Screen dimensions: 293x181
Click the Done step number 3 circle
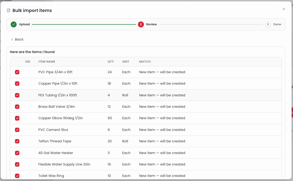[x=268, y=24]
